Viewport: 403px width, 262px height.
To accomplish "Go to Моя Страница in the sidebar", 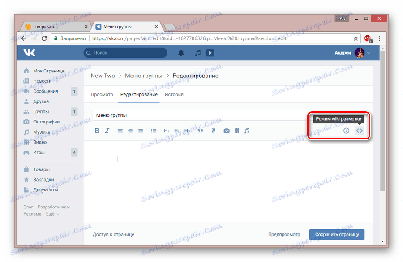I will tap(48, 71).
